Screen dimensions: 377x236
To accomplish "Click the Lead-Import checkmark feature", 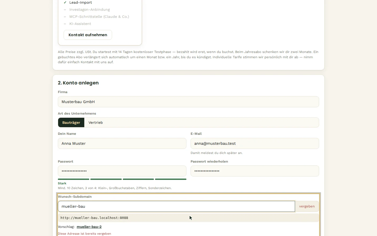I will (x=78, y=3).
